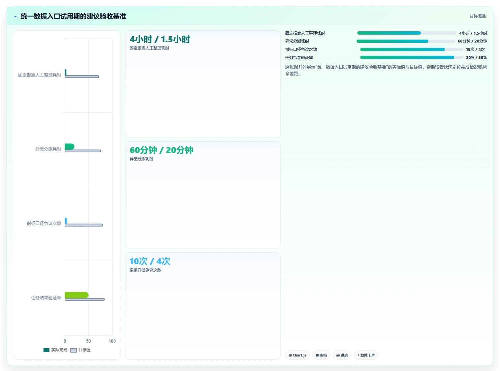Click the 固定报表人工整理耗时 progress bar
Screen dimensions: 500x371
[407, 33]
